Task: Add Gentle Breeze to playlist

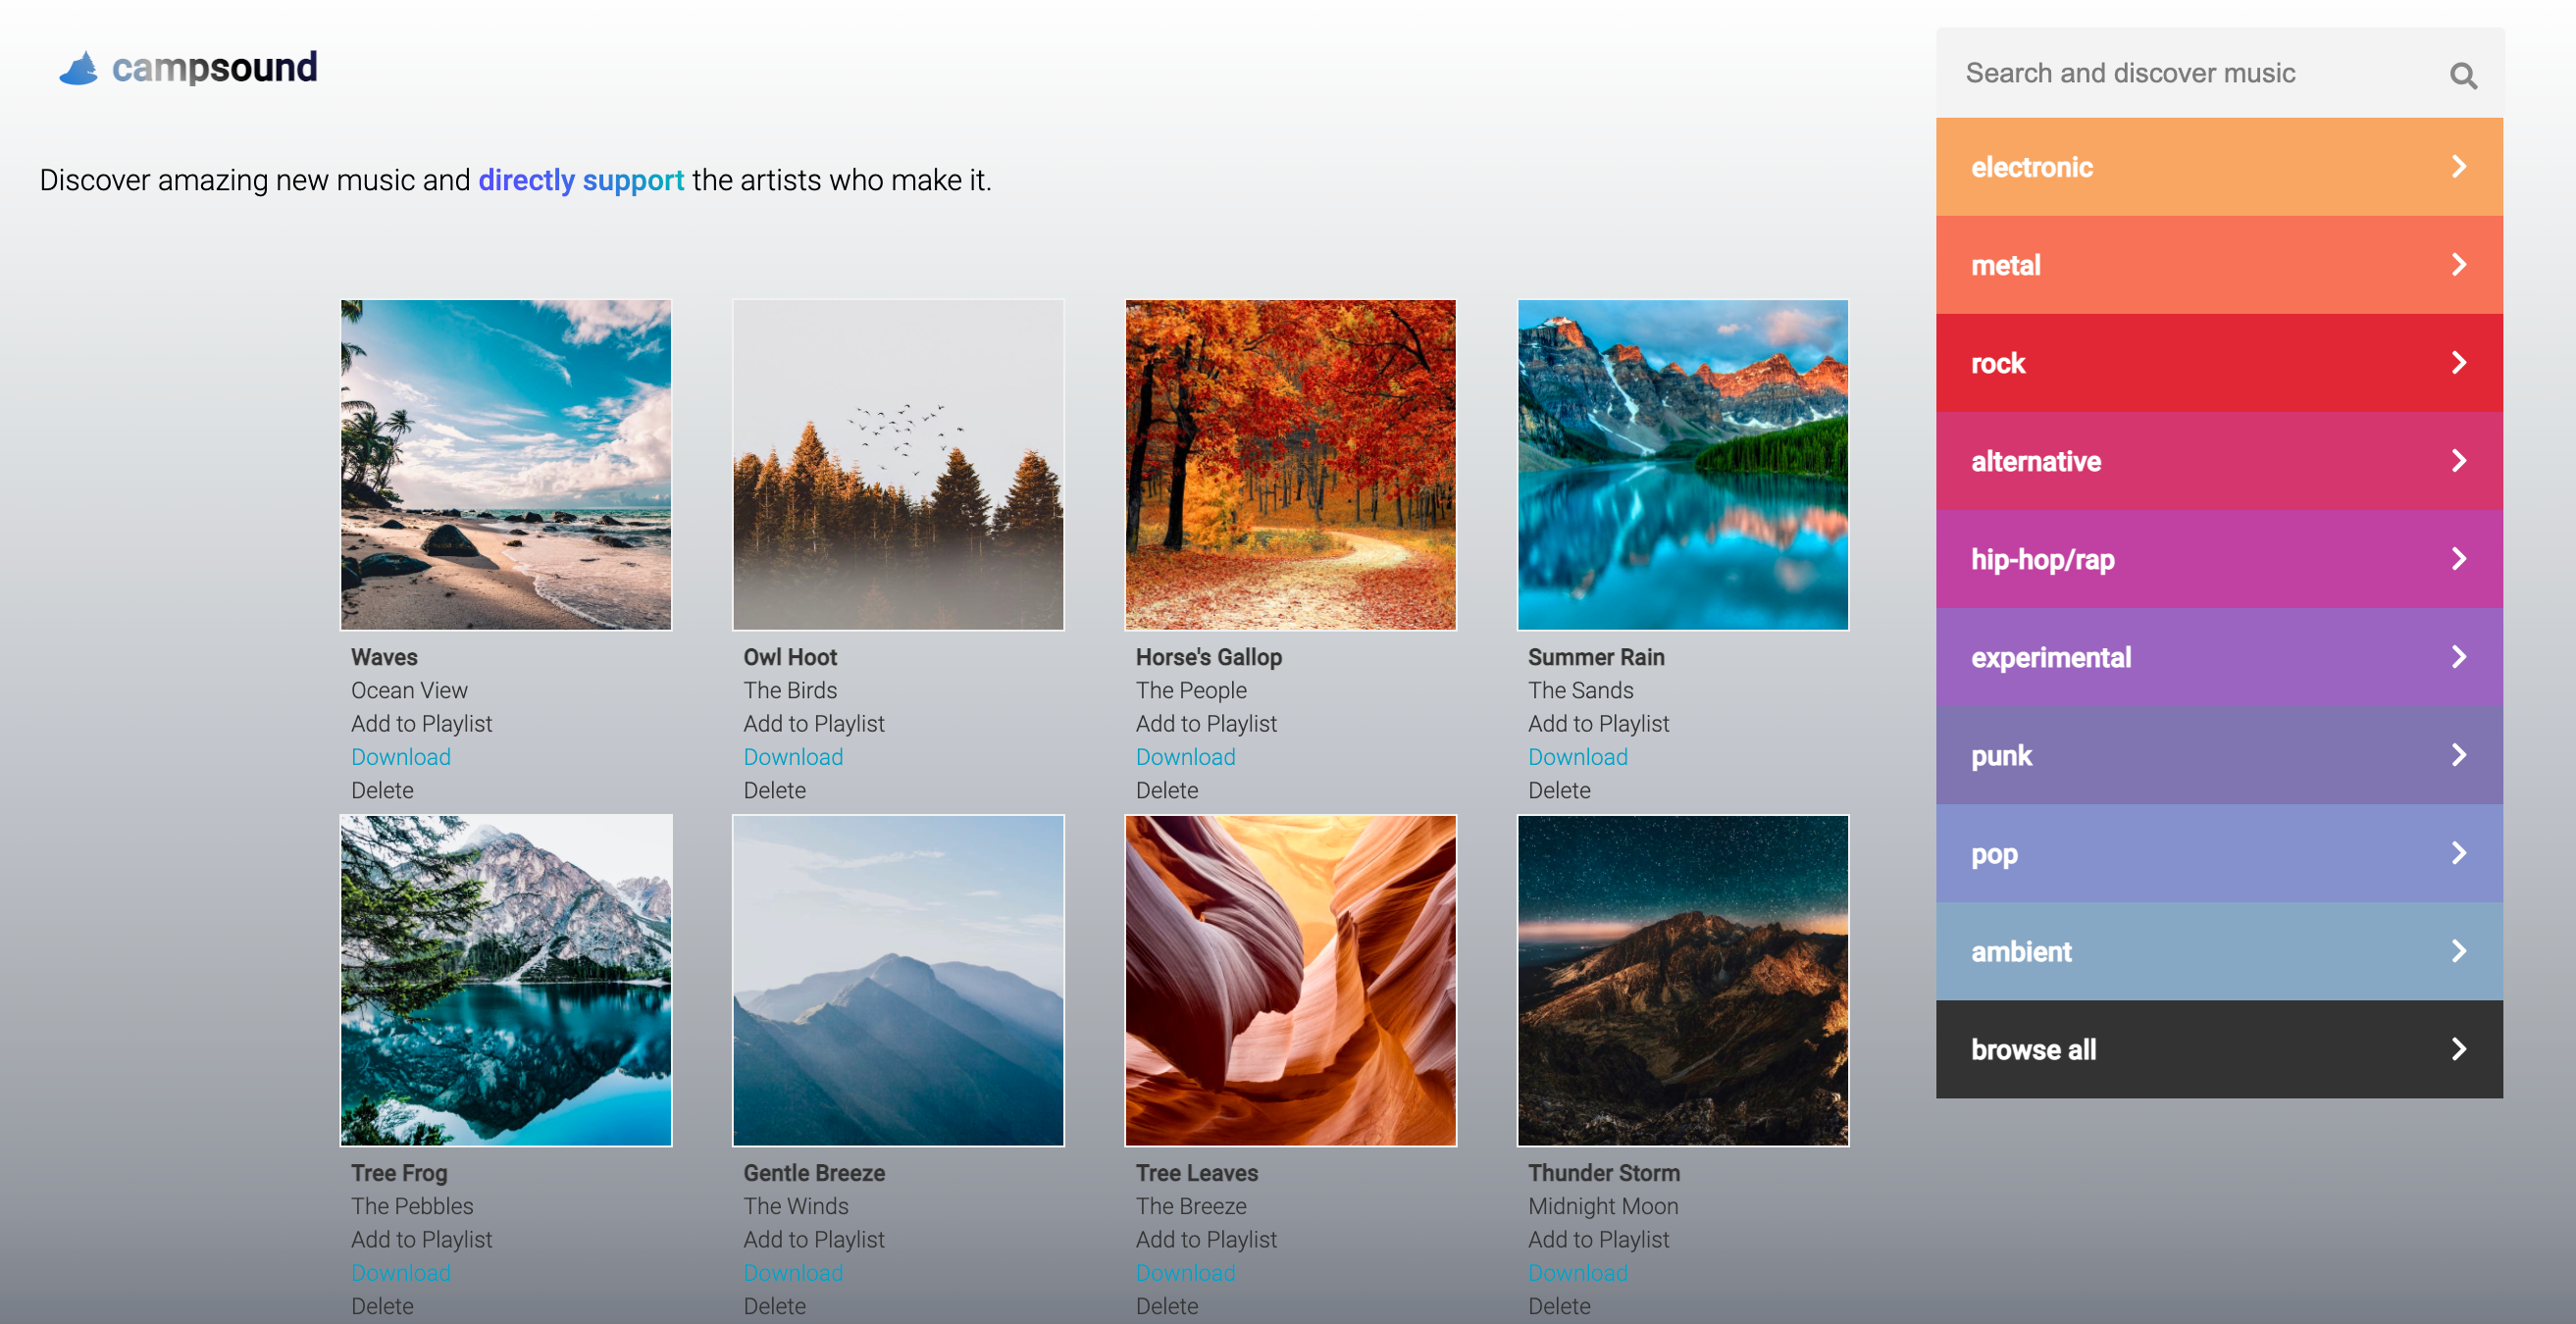Action: coord(814,1240)
